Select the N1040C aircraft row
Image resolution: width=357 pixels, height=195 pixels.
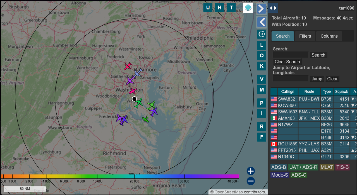313,157
